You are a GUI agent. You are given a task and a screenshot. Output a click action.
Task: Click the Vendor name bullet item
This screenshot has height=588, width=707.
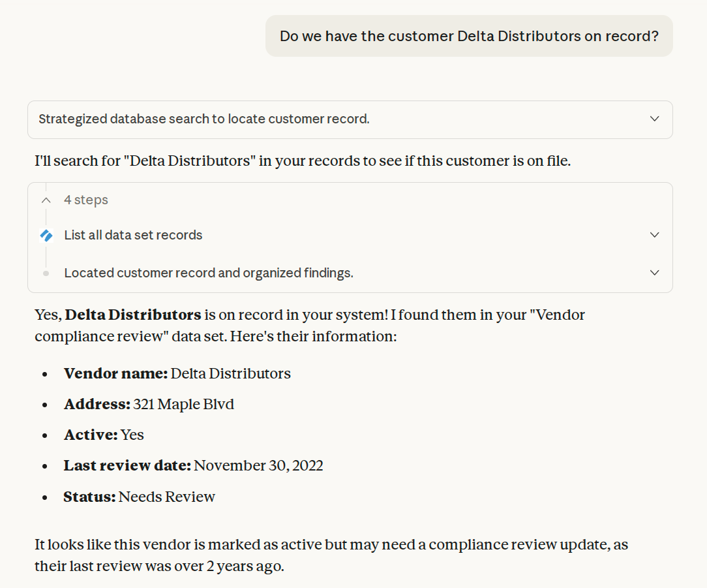177,373
